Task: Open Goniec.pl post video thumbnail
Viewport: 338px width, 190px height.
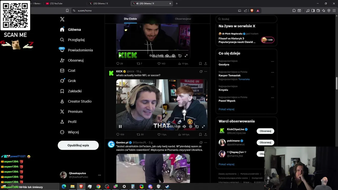Action: tap(153, 168)
